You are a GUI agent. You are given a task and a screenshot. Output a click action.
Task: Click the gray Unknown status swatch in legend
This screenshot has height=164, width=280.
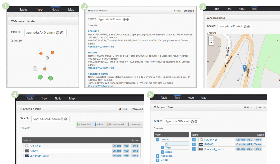tap(129, 124)
